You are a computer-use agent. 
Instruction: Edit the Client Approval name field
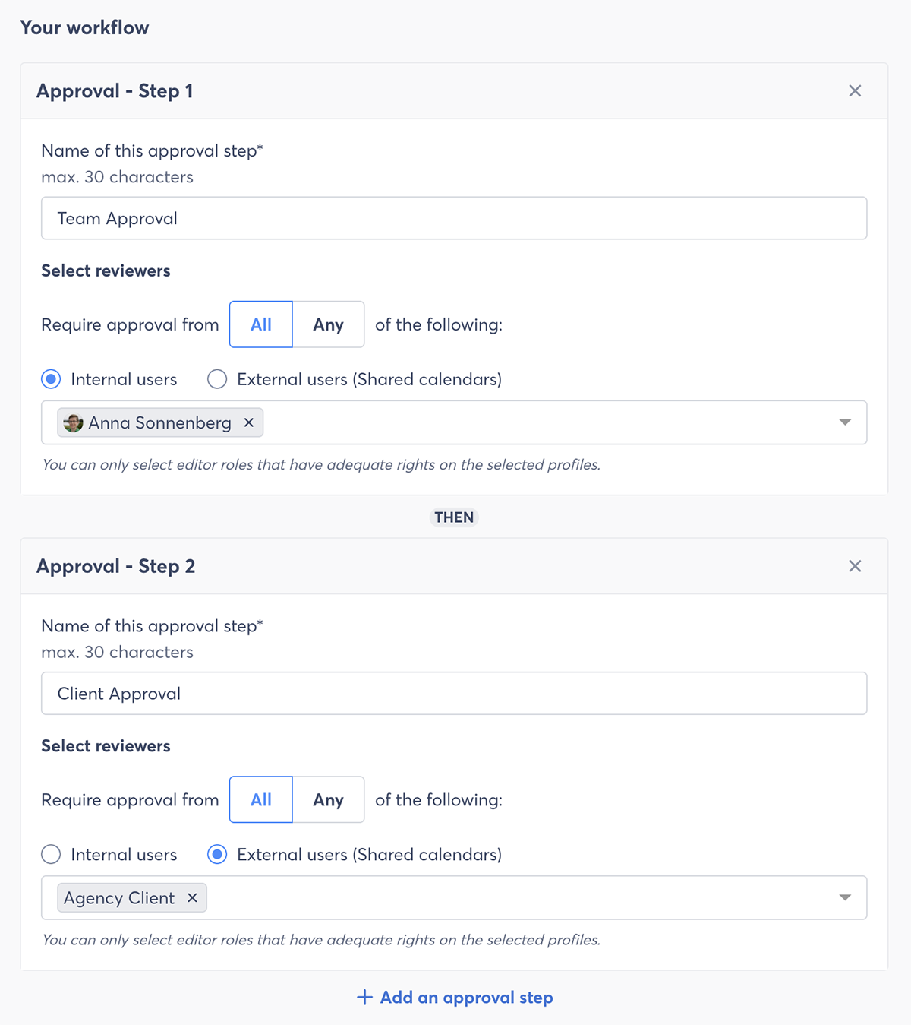pos(454,693)
